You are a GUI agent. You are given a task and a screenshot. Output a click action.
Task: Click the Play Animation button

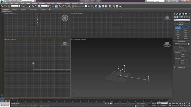click(x=175, y=103)
